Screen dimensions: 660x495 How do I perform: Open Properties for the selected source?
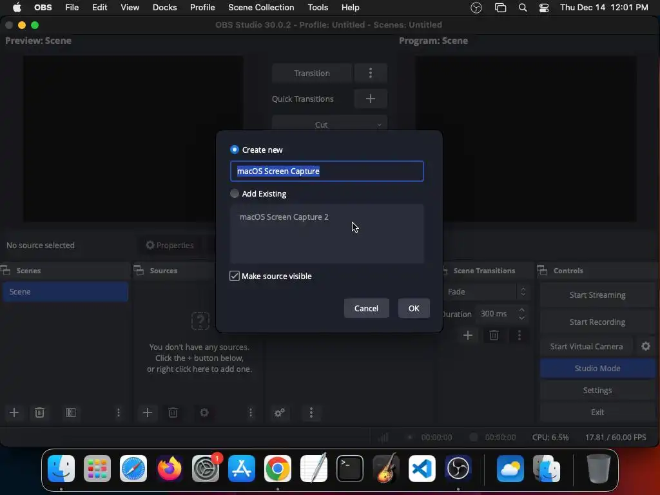coord(170,246)
